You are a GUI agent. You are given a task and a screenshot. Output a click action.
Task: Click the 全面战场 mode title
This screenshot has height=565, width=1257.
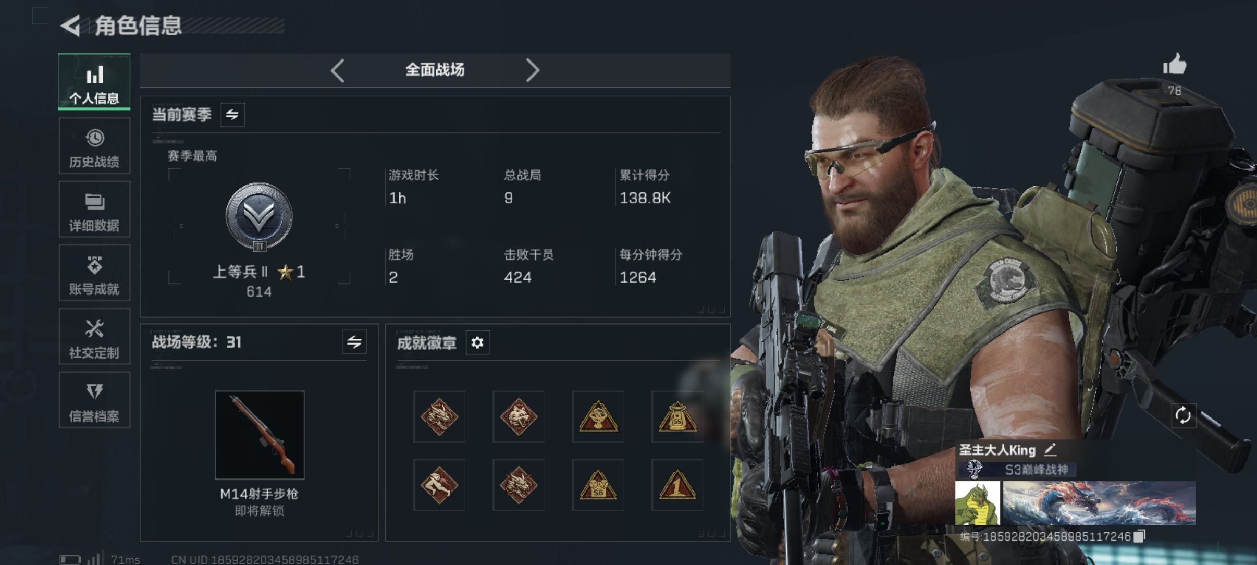click(x=435, y=70)
